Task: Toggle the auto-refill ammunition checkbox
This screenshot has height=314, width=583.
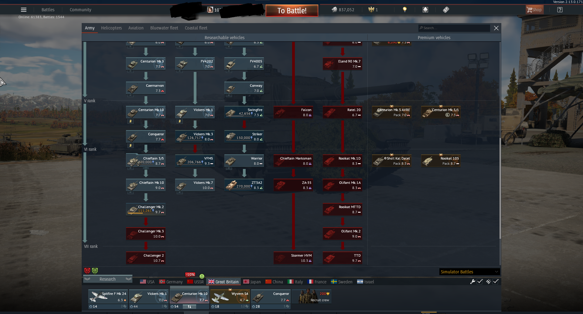Action: (x=496, y=282)
